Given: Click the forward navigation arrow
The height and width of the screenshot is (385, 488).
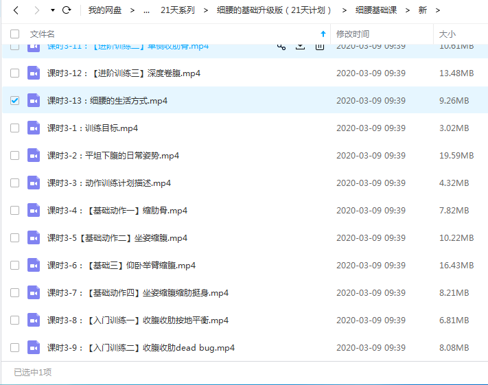Looking at the screenshot, I should 36,10.
